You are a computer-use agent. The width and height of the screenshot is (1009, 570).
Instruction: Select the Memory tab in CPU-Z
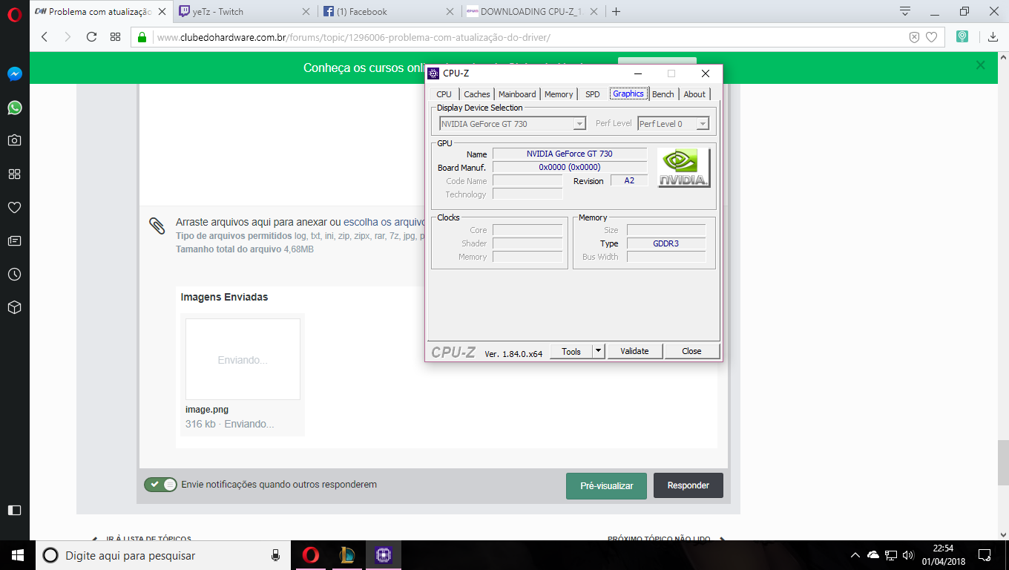click(x=559, y=94)
